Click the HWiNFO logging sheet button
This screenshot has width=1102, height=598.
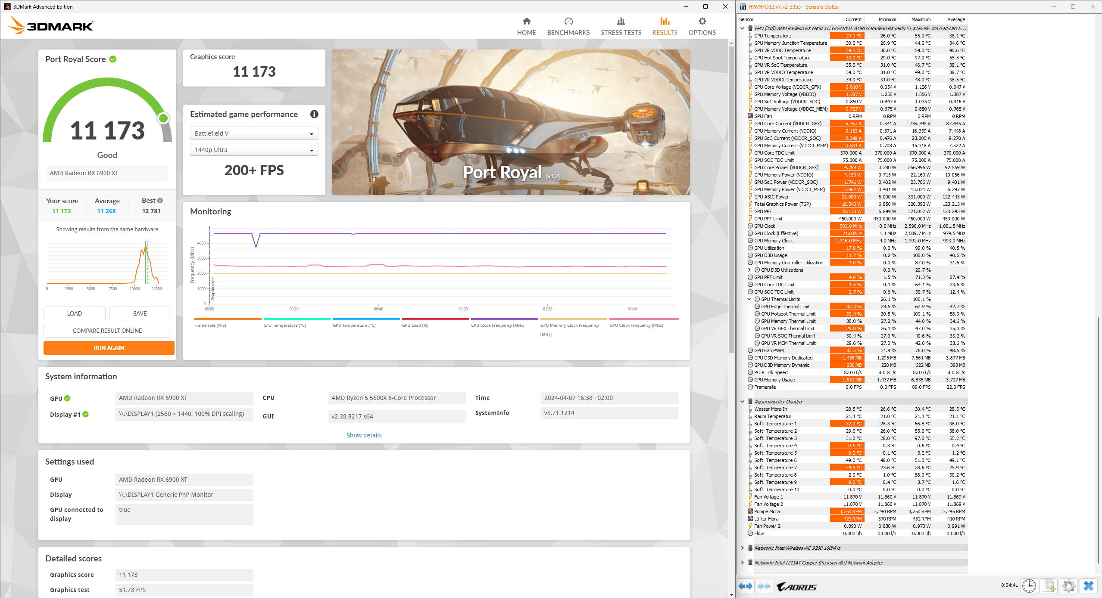point(1049,586)
